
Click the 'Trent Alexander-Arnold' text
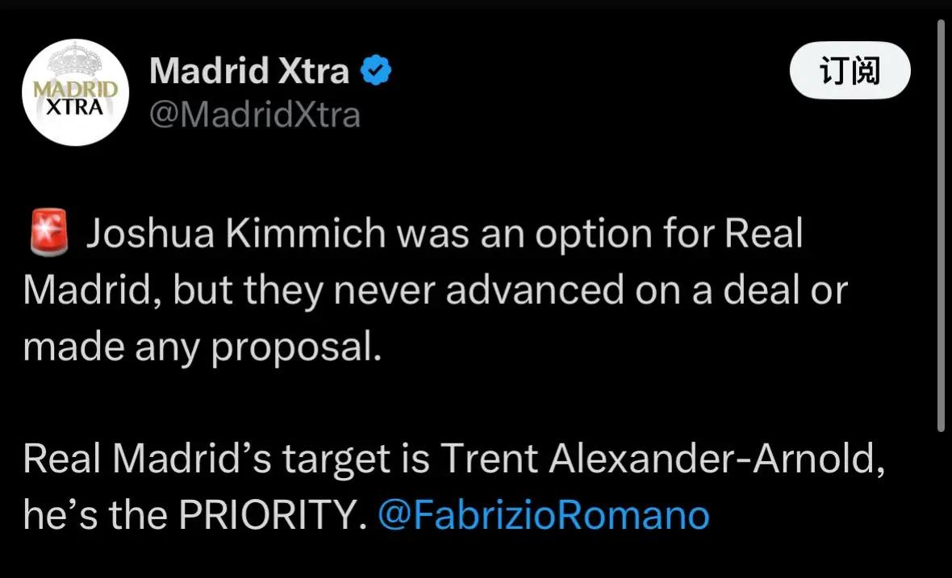[x=662, y=459]
